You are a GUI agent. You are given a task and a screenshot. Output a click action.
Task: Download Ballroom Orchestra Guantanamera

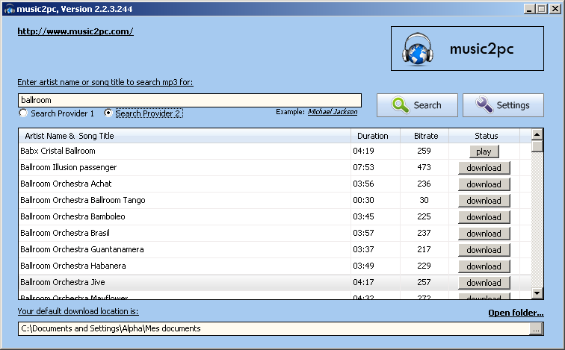coord(484,250)
